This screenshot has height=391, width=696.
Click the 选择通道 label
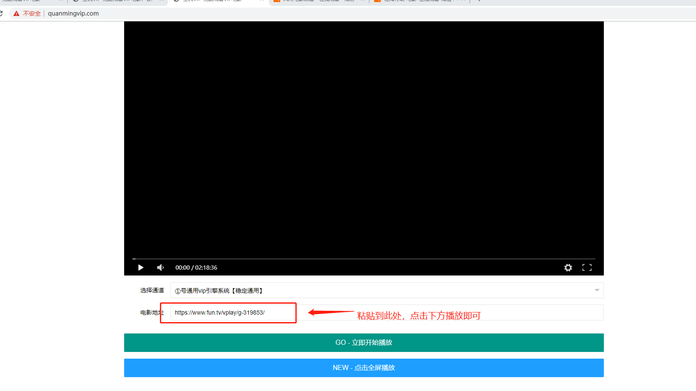pyautogui.click(x=152, y=290)
